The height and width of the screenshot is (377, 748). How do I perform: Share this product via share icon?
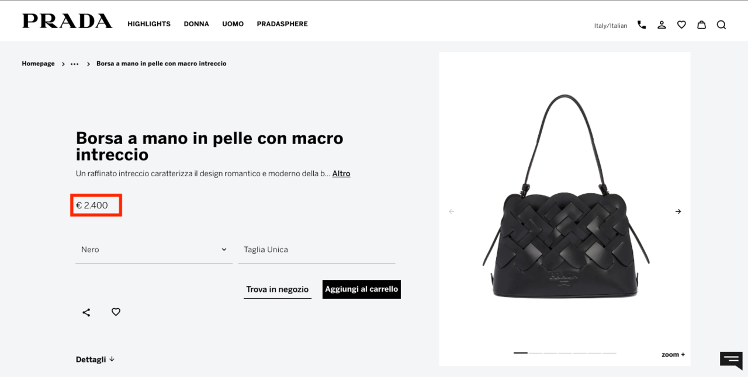point(86,312)
